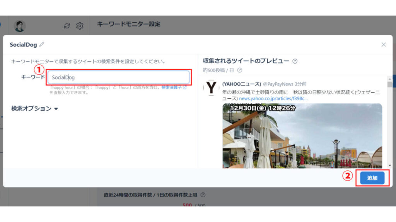Image resolution: width=396 pixels, height=222 pixels.
Task: Click the preview scrollbar up arrow
Action: click(x=390, y=79)
